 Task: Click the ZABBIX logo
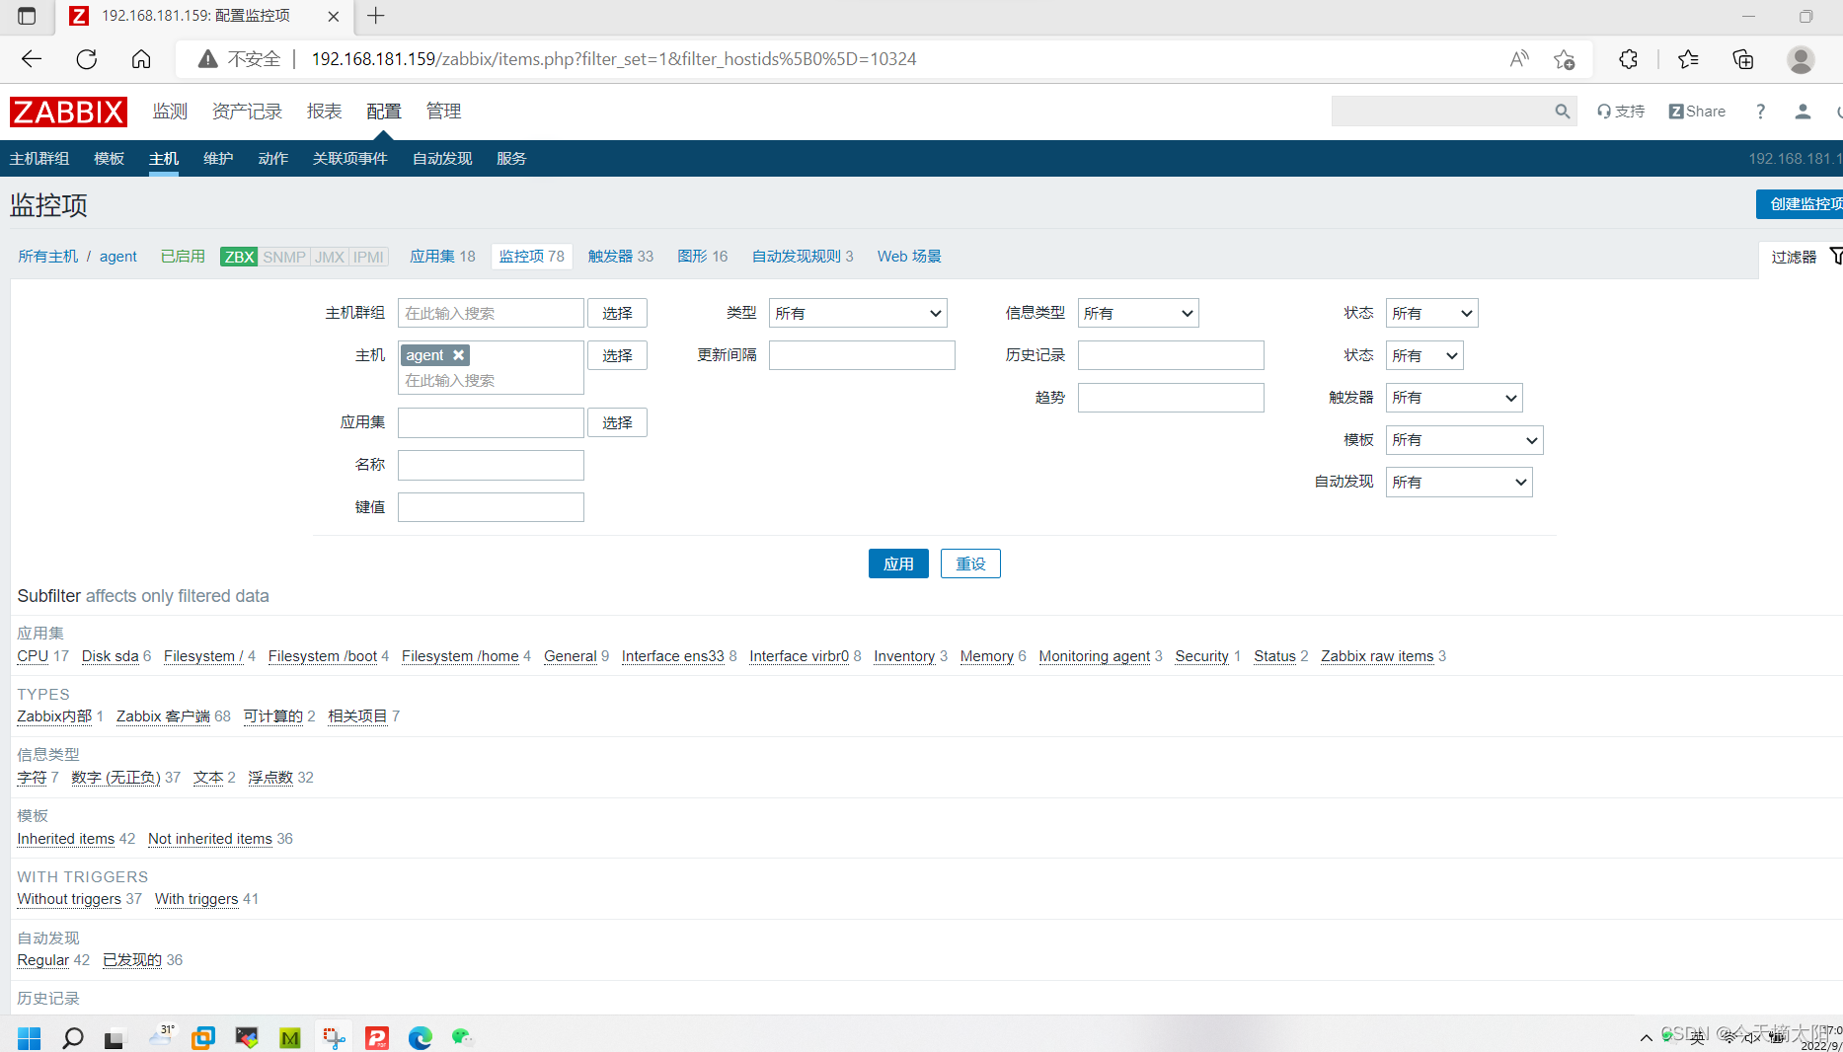[68, 112]
